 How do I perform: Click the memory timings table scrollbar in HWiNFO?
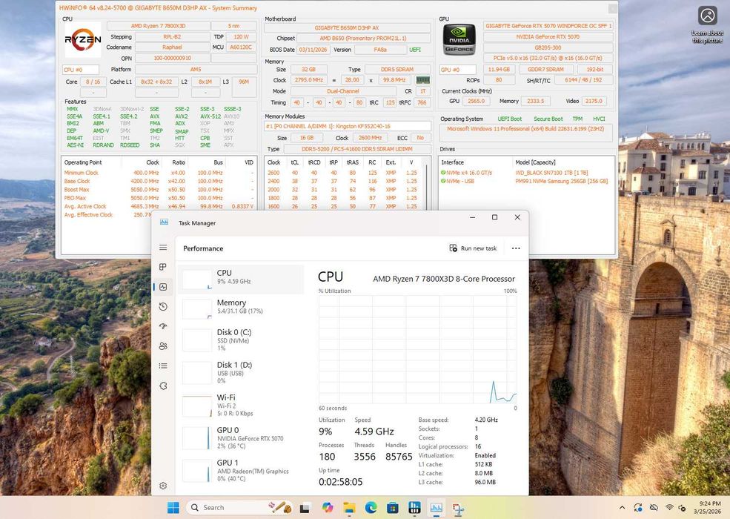tap(425, 182)
